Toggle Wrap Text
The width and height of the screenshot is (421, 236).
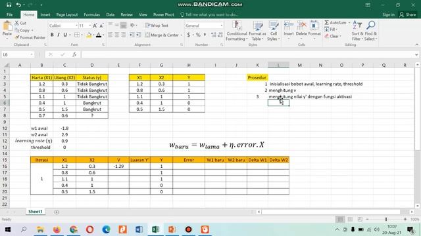[157, 26]
